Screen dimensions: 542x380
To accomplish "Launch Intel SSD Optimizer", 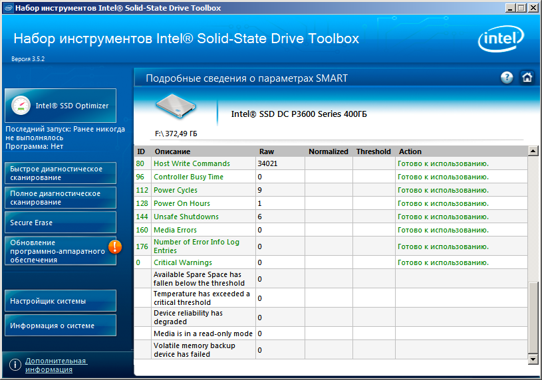I will tap(61, 106).
